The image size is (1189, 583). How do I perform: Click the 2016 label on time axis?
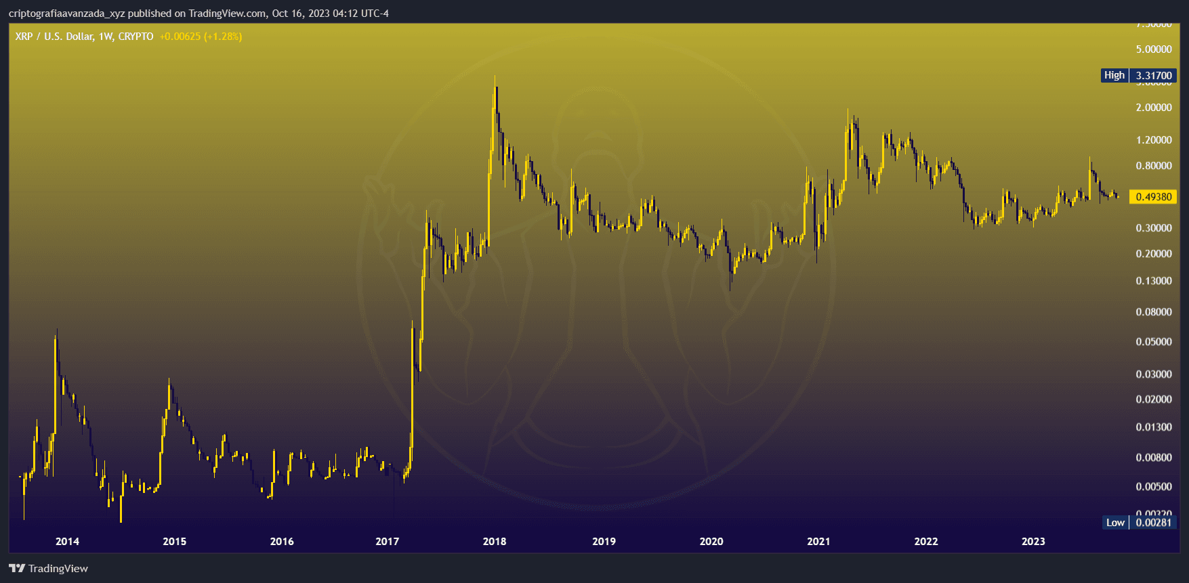282,541
